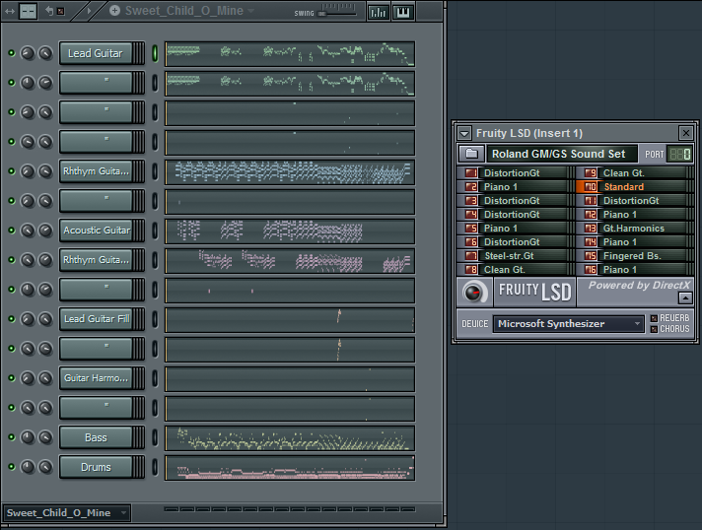Open the Device dropdown showing Microsoft Synthesizer
Viewport: 702px width, 530px height.
(569, 323)
